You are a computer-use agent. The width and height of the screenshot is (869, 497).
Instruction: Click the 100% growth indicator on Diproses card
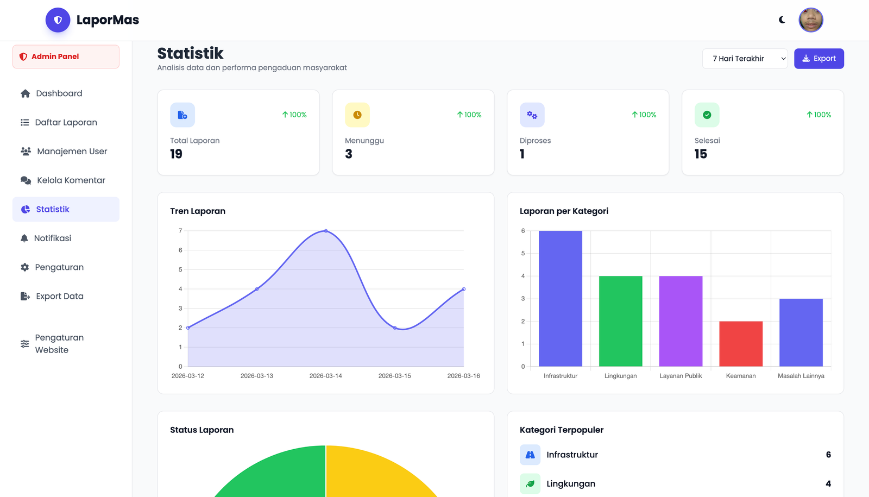click(644, 115)
